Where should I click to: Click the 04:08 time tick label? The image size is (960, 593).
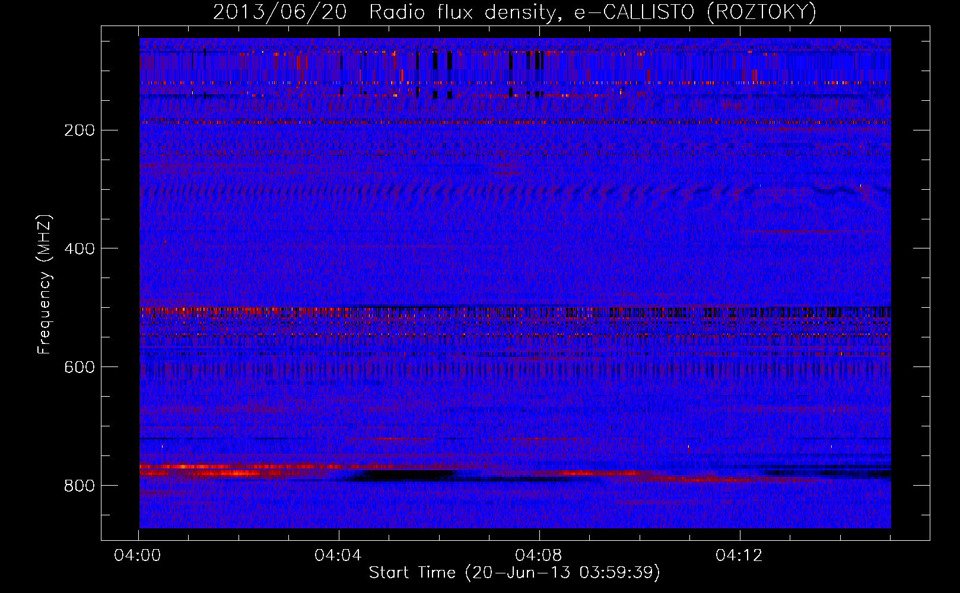pyautogui.click(x=539, y=556)
